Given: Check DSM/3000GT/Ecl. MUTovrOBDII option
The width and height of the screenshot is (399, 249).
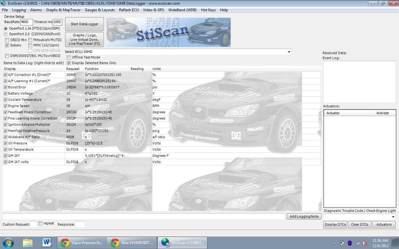Looking at the screenshot, I should [7, 56].
